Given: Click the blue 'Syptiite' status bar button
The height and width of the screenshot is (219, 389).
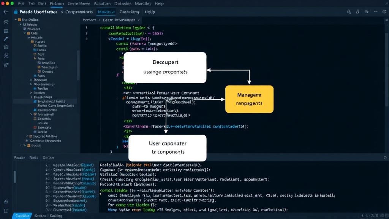Looking at the screenshot, I should tap(22, 216).
